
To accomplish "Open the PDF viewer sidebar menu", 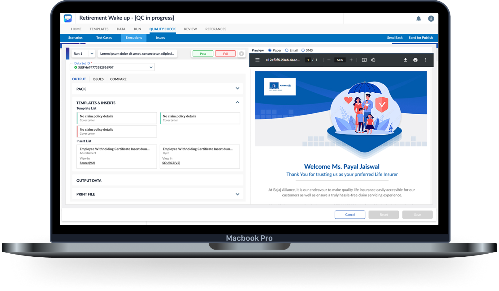I will (257, 60).
